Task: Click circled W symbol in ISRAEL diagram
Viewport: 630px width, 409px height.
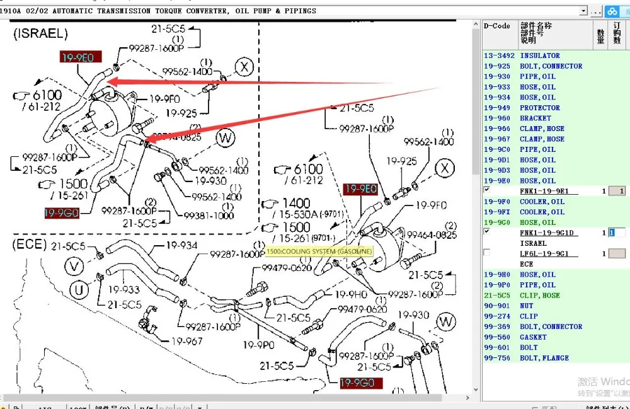Action: pos(226,138)
